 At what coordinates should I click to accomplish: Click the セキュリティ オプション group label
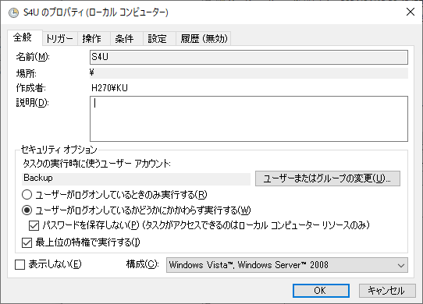coord(59,150)
